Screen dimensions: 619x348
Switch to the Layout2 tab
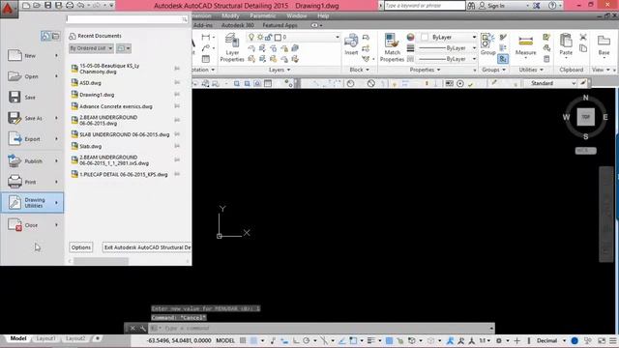(75, 339)
